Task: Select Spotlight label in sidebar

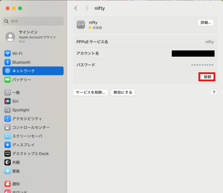Action: click(x=21, y=110)
